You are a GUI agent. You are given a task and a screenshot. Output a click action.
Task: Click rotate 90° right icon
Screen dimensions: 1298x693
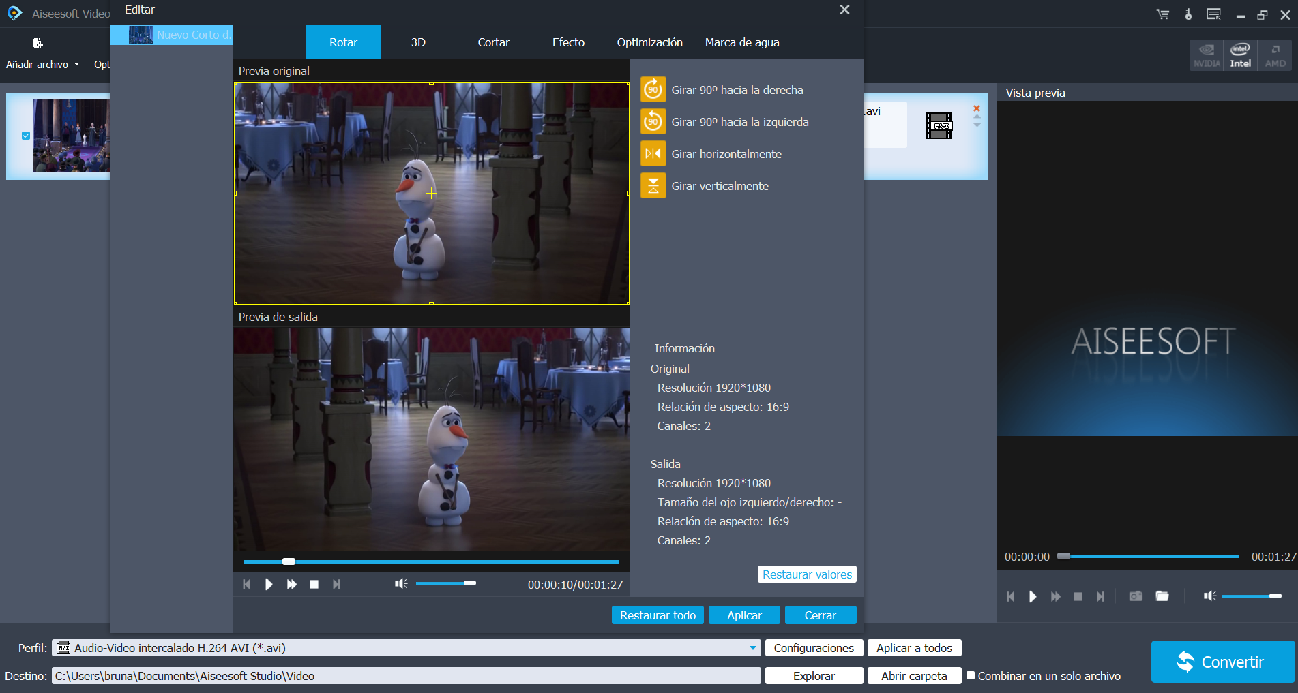653,90
